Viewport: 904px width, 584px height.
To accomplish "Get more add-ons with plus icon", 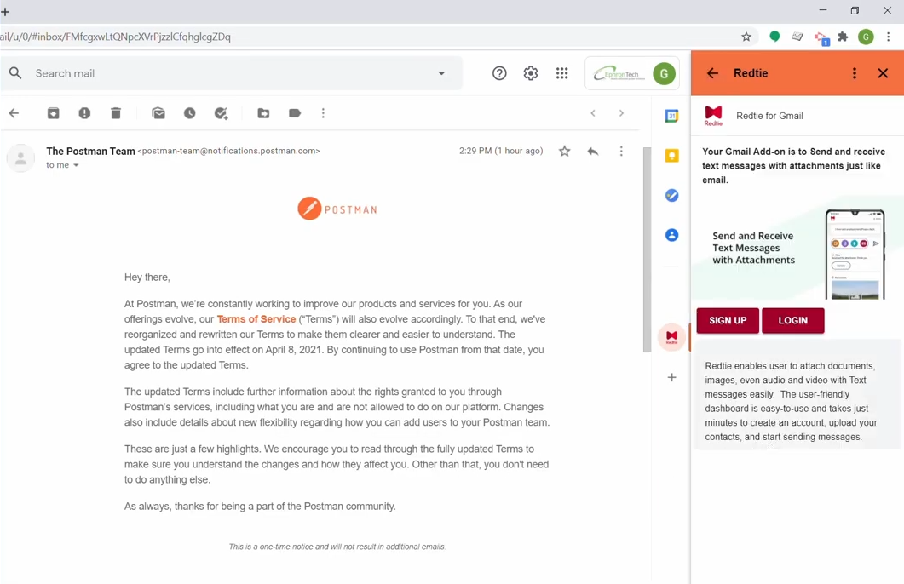I will (x=671, y=377).
